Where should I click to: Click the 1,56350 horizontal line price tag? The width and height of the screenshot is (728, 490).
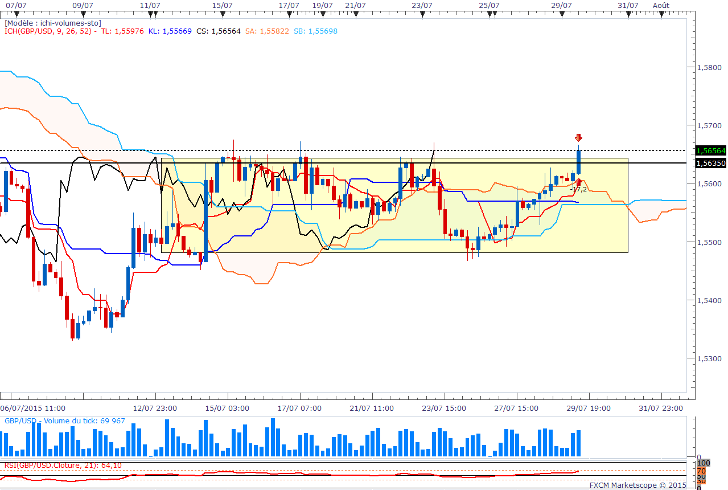709,163
